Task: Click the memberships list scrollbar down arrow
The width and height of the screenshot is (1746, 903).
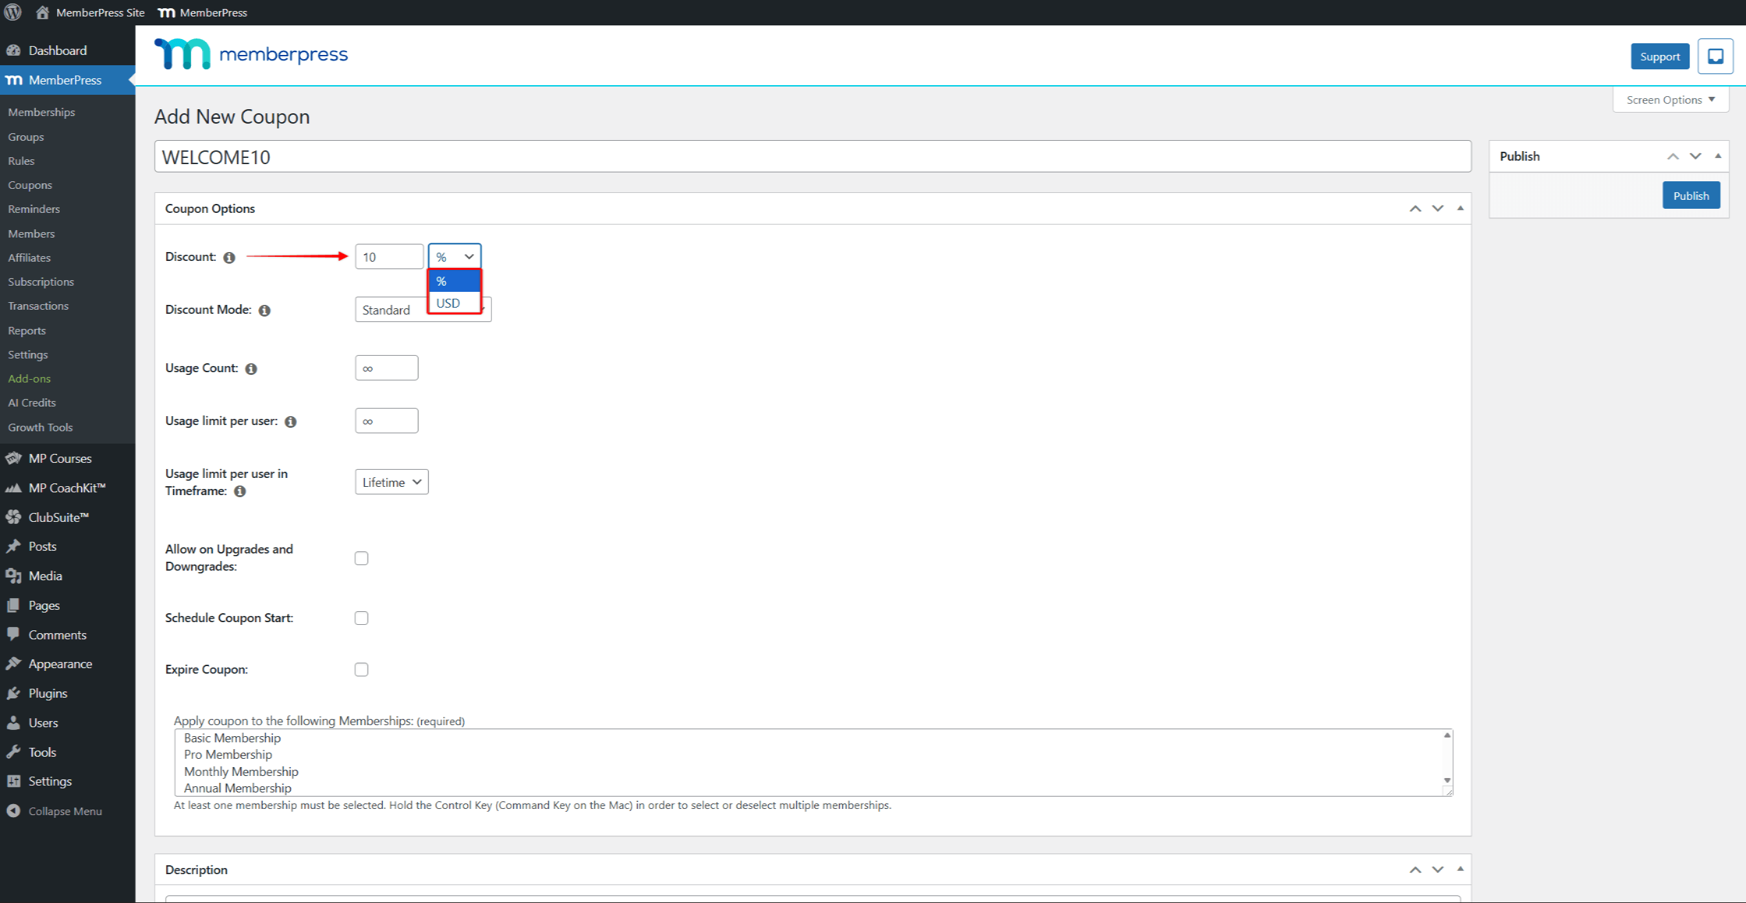Action: tap(1447, 780)
